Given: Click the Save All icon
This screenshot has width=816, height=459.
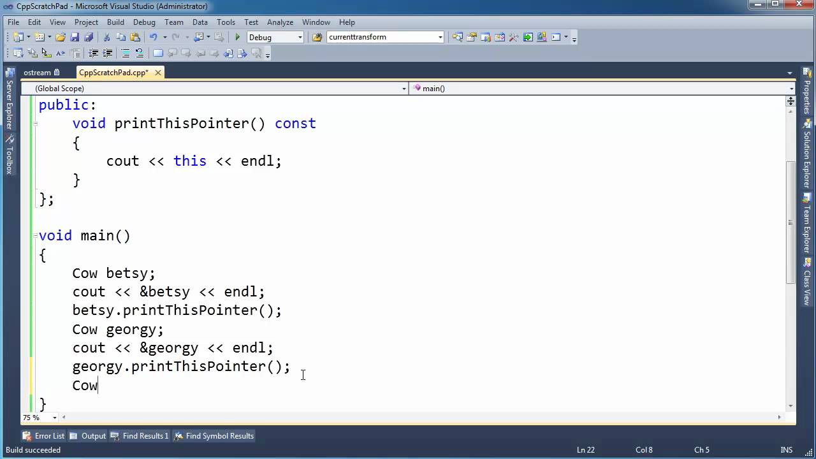Looking at the screenshot, I should click(x=89, y=37).
